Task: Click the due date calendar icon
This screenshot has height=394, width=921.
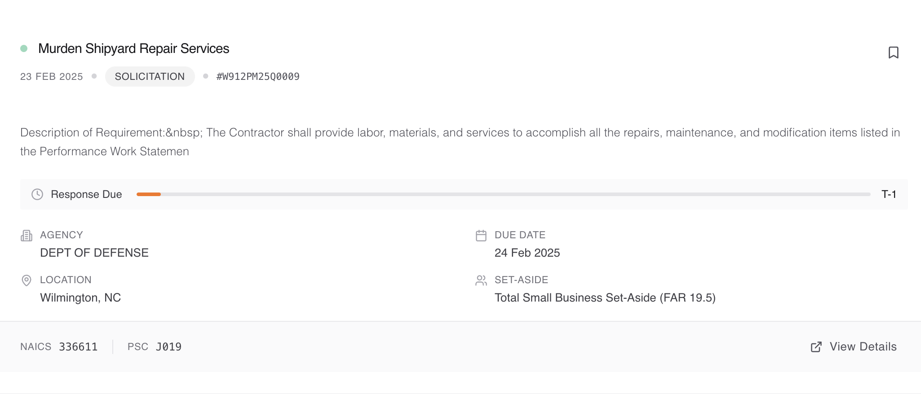Action: [x=481, y=236]
